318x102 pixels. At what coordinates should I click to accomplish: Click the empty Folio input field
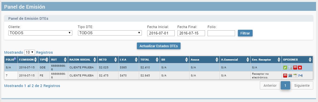click(x=221, y=33)
